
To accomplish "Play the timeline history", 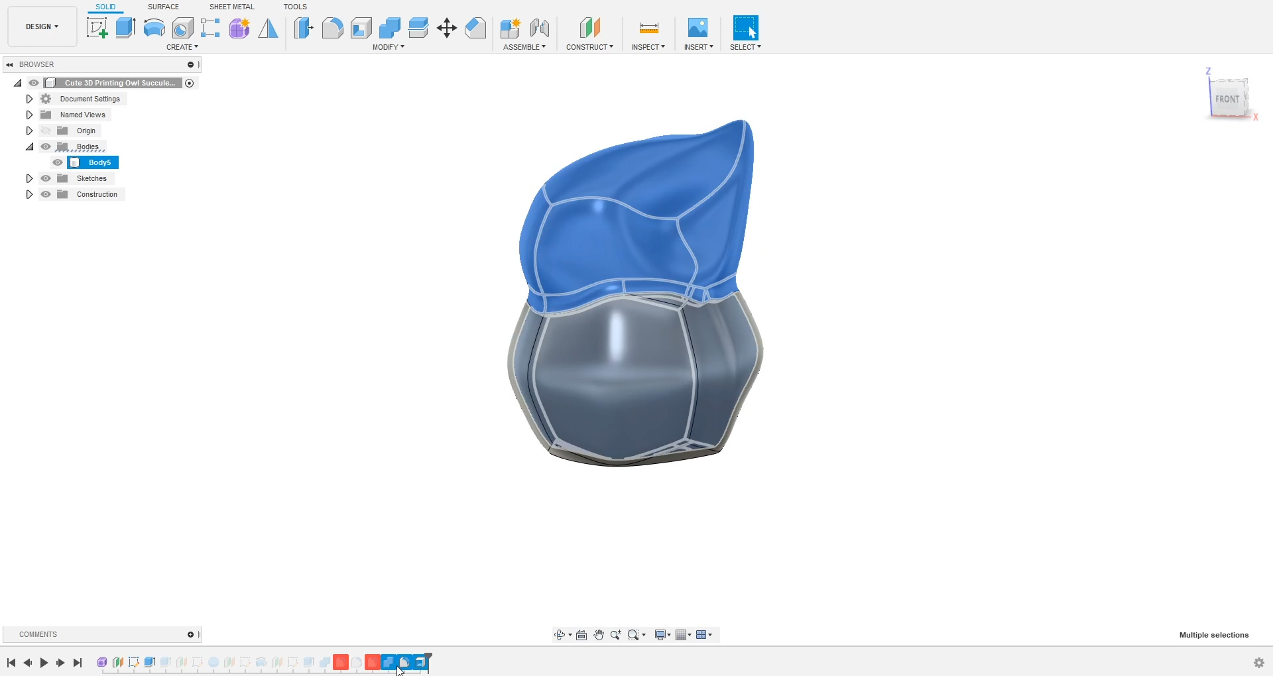I will coord(44,663).
